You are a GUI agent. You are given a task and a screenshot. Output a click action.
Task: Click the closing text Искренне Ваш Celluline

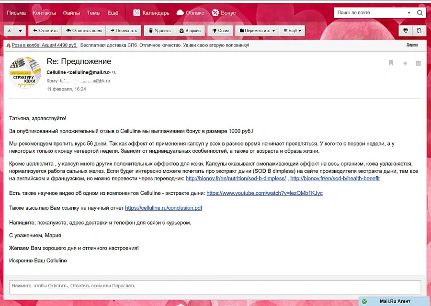[x=38, y=261]
